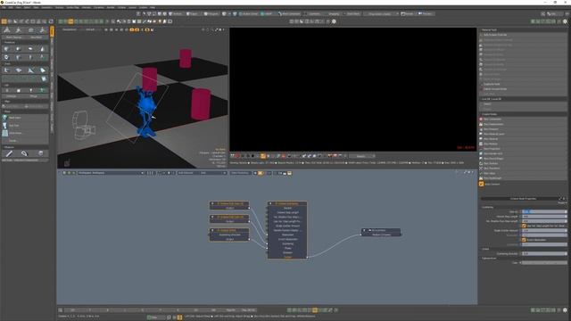Click the Edges selection mode button

tap(192, 14)
